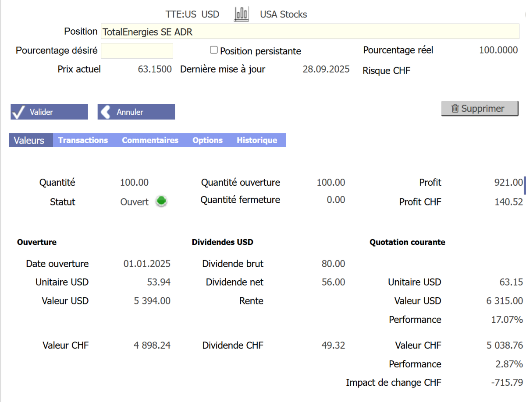The width and height of the screenshot is (526, 402).
Task: Select the Prix actuel value 63.1500
Action: pyautogui.click(x=155, y=69)
